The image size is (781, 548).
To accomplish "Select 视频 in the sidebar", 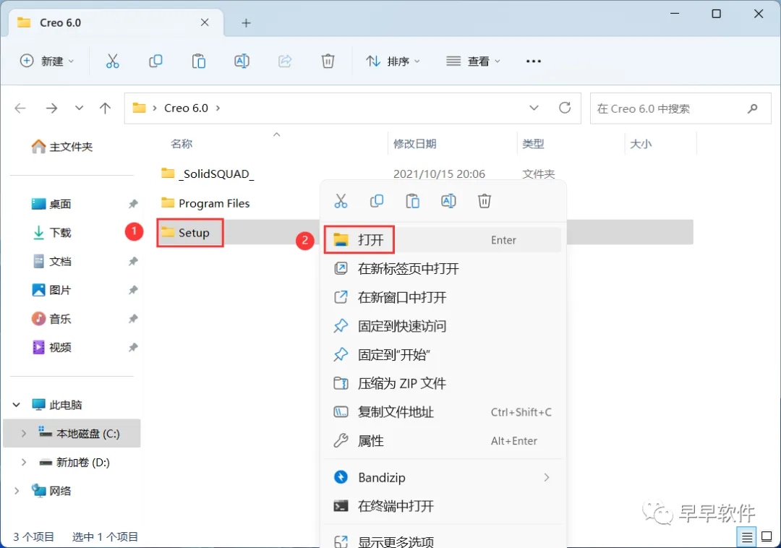I will [x=51, y=348].
